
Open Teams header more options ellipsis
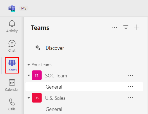114,27
